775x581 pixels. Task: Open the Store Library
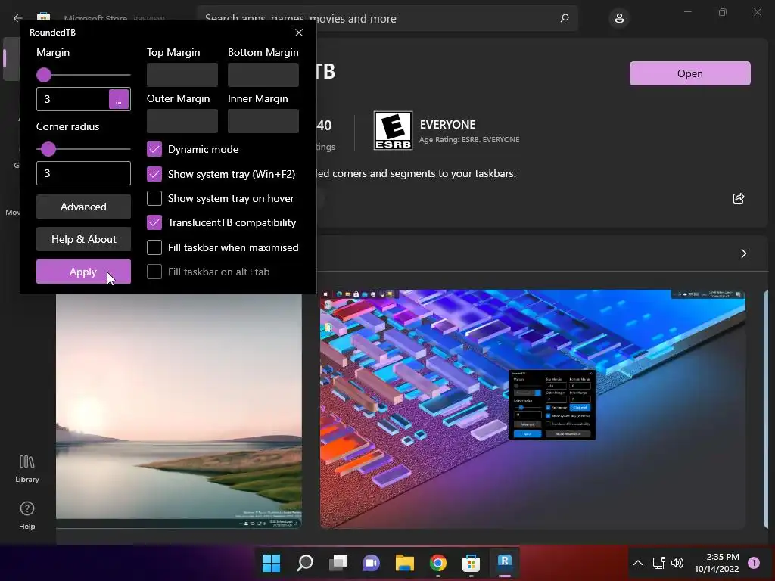pos(26,468)
